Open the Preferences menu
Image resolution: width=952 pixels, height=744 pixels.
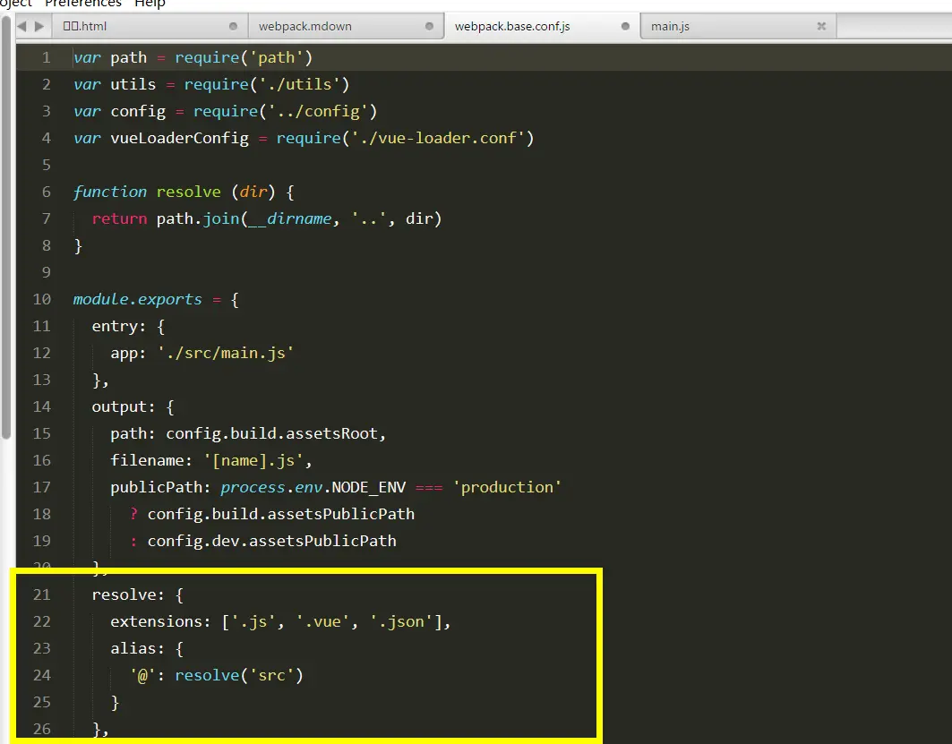[83, 4]
